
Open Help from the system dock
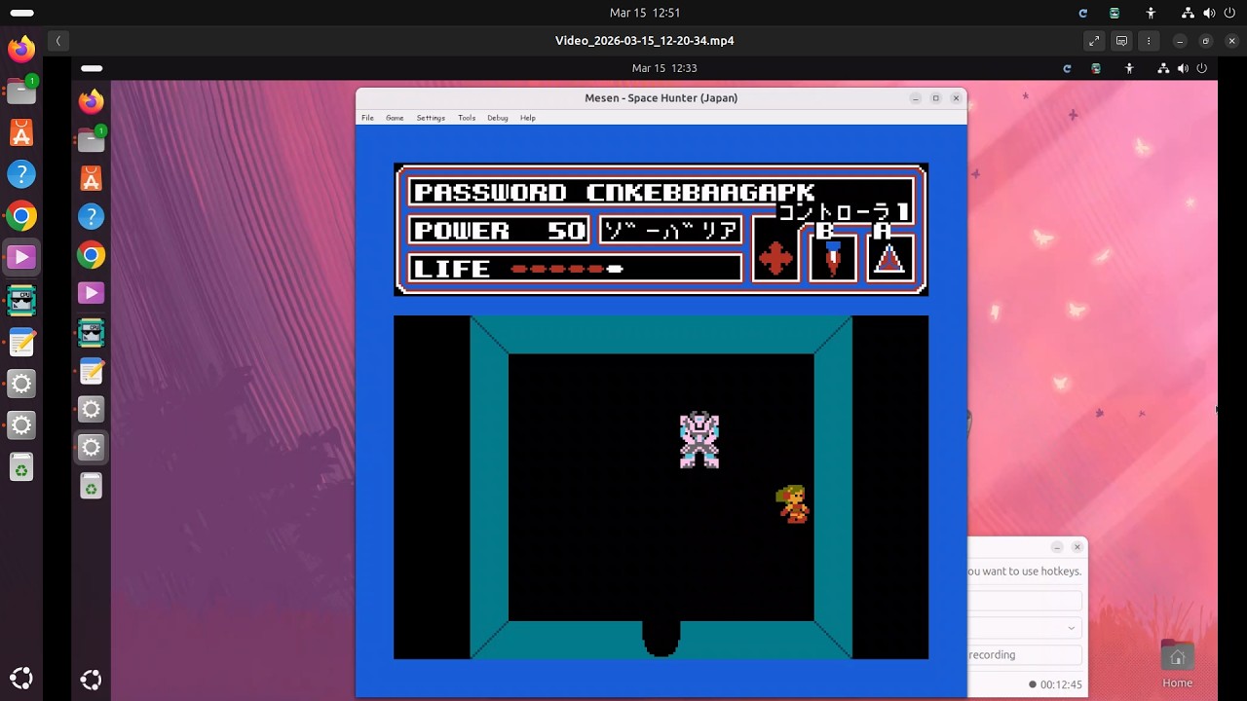pos(21,174)
